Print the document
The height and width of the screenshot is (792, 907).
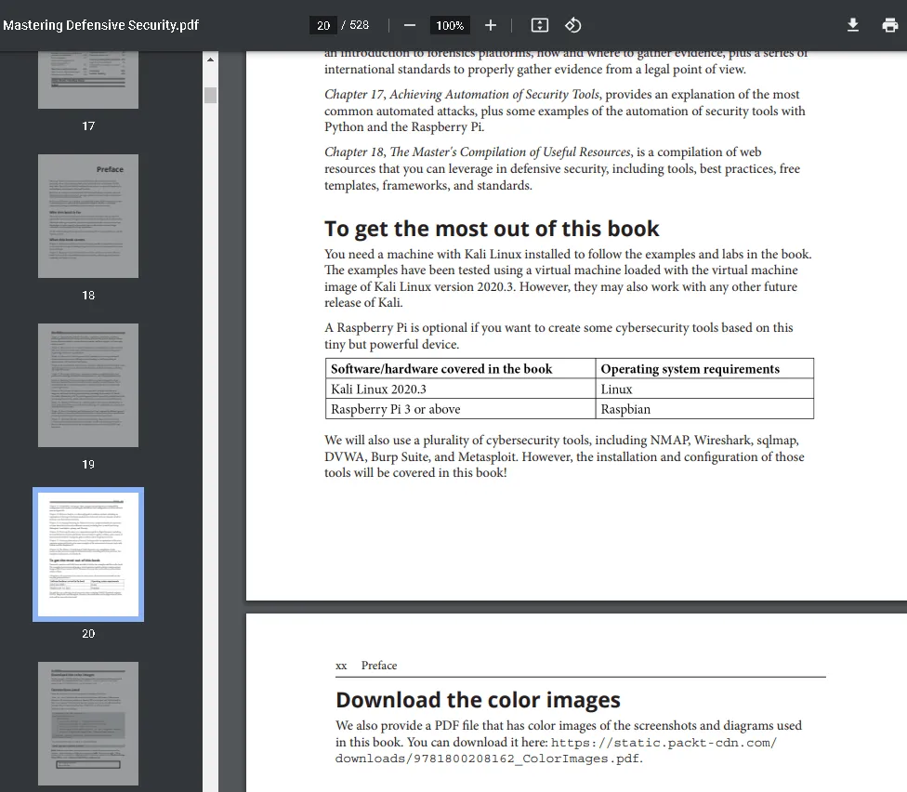pos(889,25)
